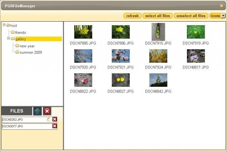Click the friends folder icon
The width and height of the screenshot is (227, 152).
[x=13, y=32]
